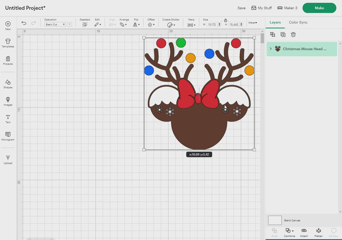
Task: Click the Save button
Action: point(242,8)
